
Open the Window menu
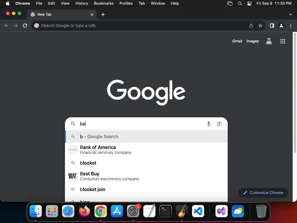158,3
